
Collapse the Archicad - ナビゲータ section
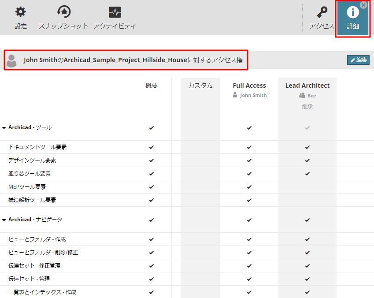[4, 220]
